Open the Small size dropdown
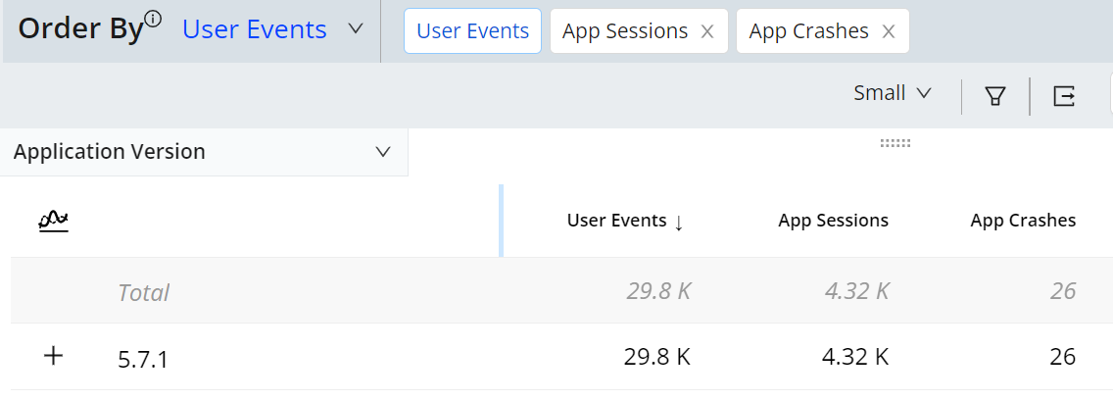The image size is (1113, 400). pos(892,93)
